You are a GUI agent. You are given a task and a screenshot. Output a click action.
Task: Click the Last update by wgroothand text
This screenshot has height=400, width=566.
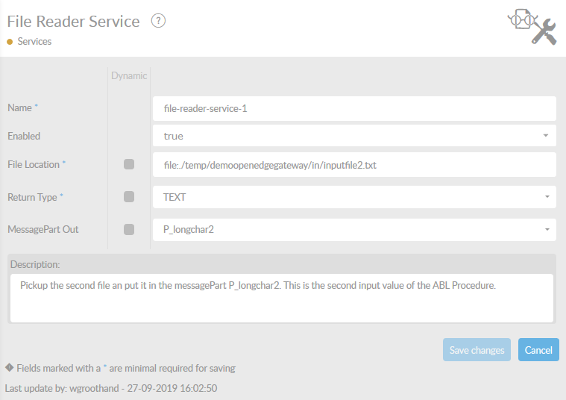[x=111, y=388]
